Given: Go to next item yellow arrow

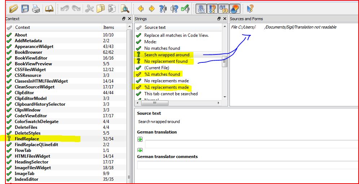Looking at the screenshot, I should coord(152,9).
